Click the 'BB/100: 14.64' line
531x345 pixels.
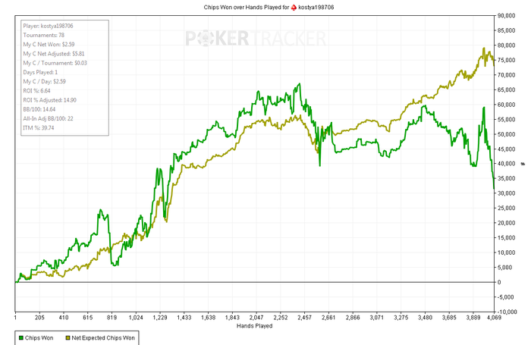[39, 109]
